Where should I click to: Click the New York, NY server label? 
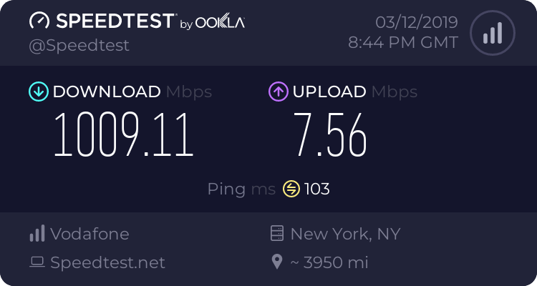[345, 234]
